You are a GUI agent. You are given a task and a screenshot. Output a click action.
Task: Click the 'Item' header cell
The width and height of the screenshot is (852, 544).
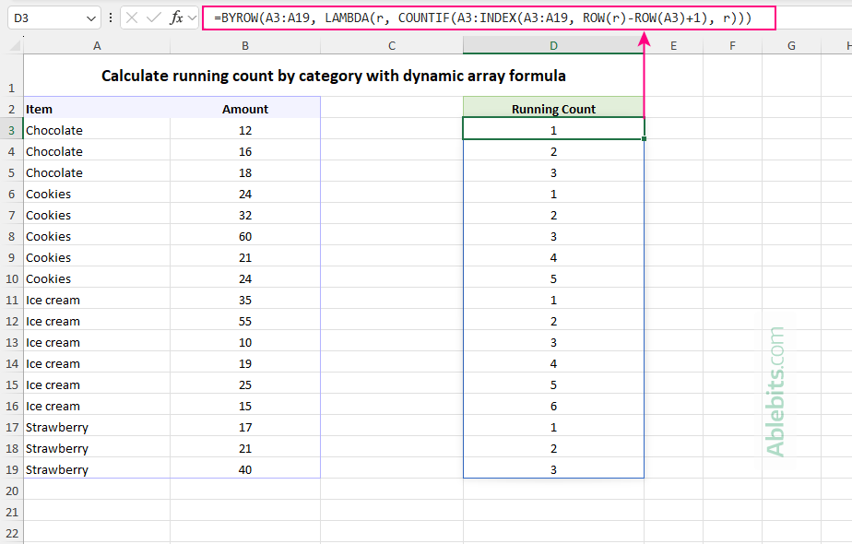[97, 109]
